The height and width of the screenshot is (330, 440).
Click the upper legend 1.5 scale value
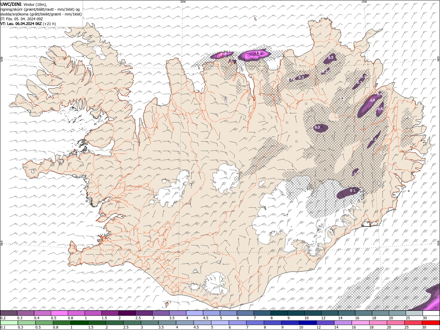(104, 318)
